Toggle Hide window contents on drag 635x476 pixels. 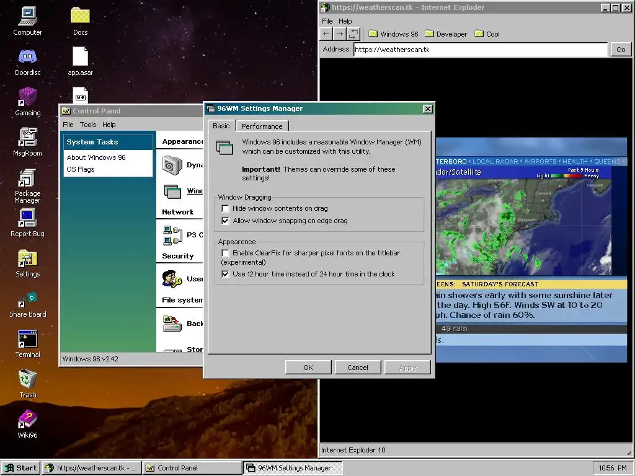[x=225, y=208]
